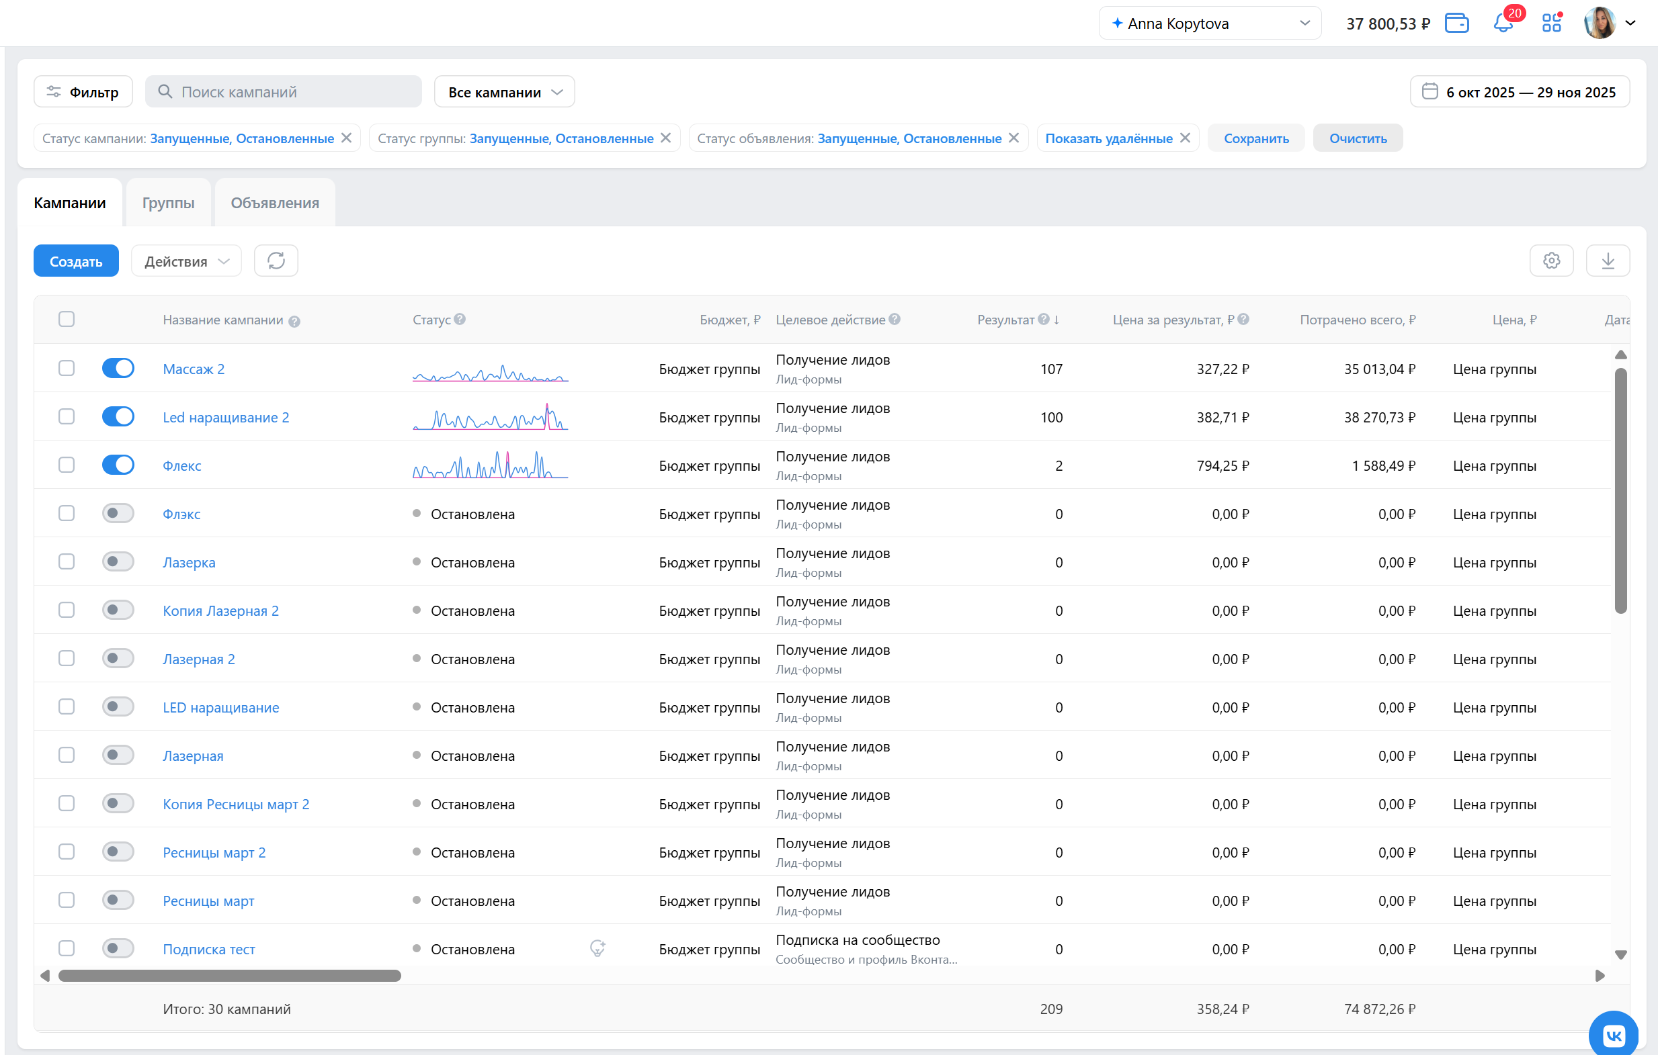
Task: Open table column settings gear
Action: 1551,261
